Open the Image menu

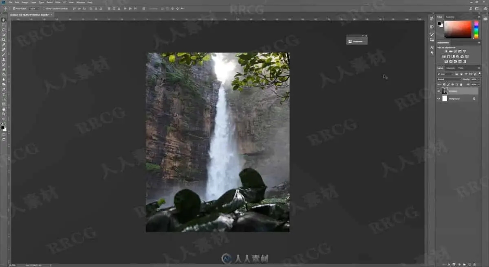pos(24,2)
